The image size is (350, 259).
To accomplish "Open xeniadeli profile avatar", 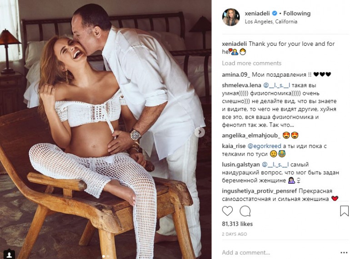I will (x=231, y=17).
